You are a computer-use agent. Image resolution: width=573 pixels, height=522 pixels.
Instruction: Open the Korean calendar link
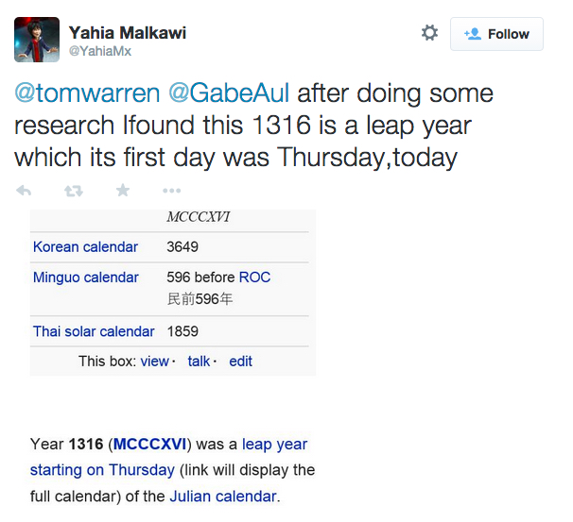click(85, 247)
